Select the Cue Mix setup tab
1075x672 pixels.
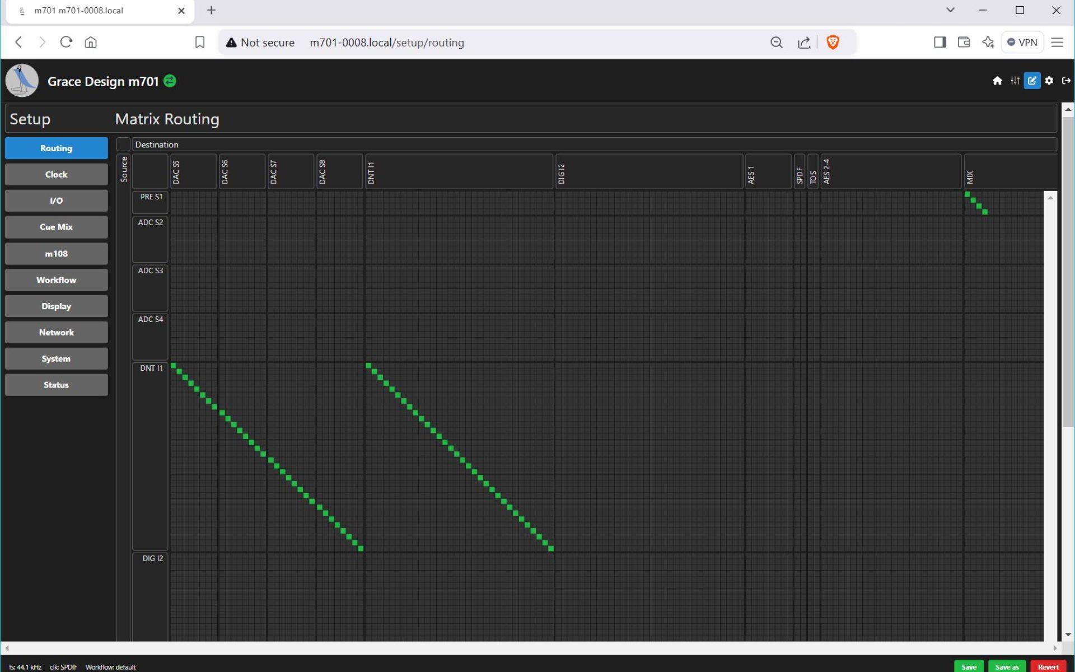coord(56,227)
